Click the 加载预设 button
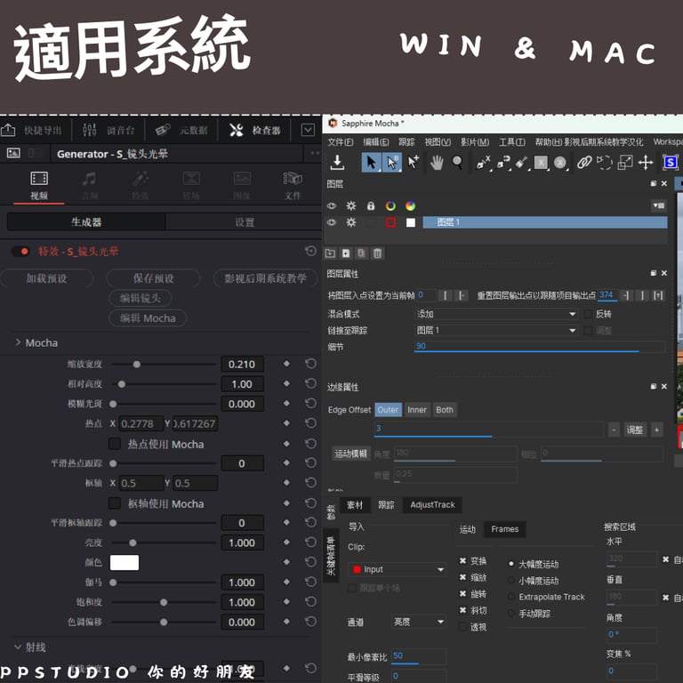Image resolution: width=683 pixels, height=683 pixels. [46, 278]
